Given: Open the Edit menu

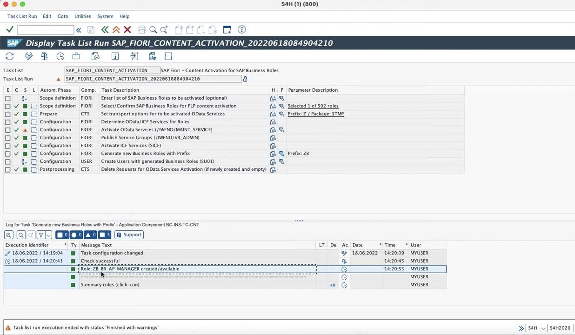Looking at the screenshot, I should click(47, 16).
